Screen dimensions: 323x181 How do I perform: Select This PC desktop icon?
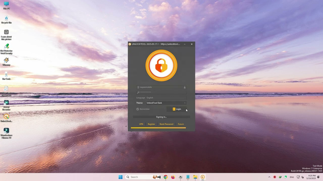click(x=6, y=6)
